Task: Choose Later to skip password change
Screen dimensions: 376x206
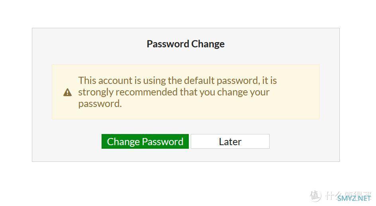Action: 230,141
